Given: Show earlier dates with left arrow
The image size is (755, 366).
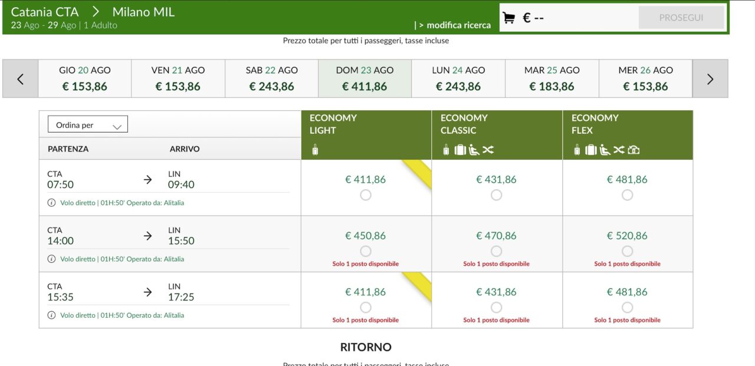Looking at the screenshot, I should tap(20, 78).
